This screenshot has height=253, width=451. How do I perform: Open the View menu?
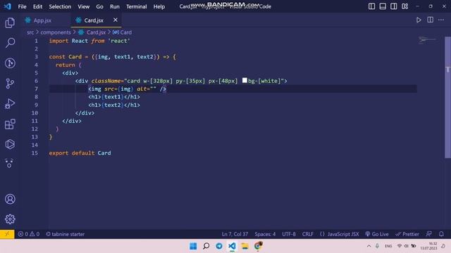(83, 6)
